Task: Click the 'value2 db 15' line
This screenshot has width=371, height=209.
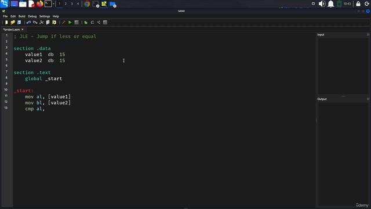Action: 45,60
